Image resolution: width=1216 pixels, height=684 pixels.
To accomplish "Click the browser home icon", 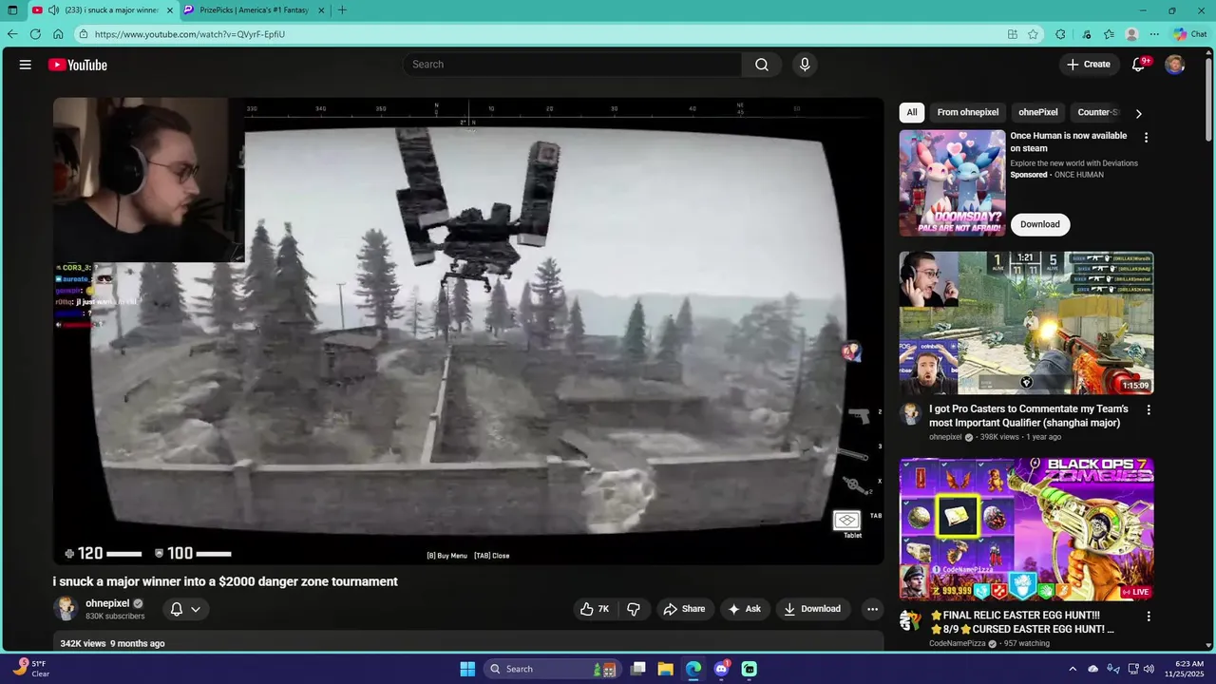I will coord(58,34).
